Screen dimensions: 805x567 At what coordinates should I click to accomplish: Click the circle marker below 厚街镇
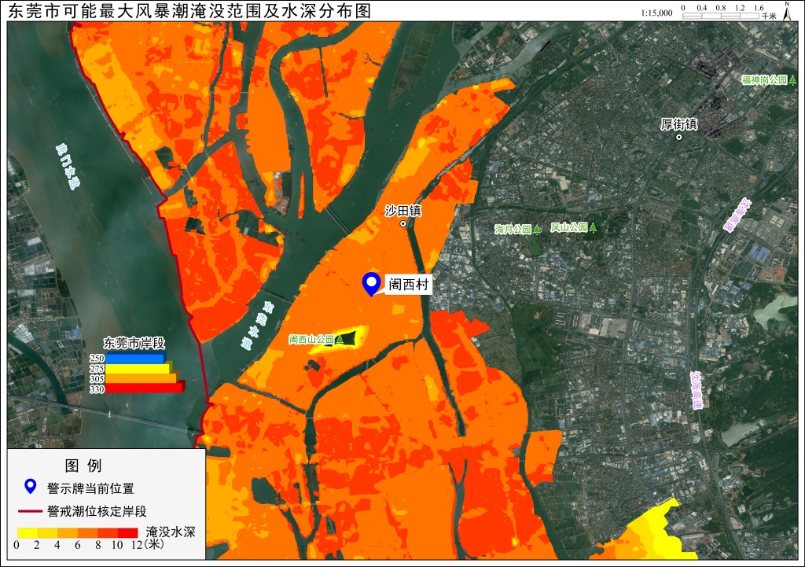(x=679, y=137)
